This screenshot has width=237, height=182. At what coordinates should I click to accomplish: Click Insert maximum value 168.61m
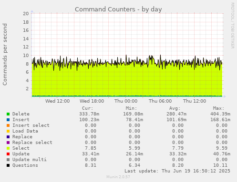[x=220, y=120]
